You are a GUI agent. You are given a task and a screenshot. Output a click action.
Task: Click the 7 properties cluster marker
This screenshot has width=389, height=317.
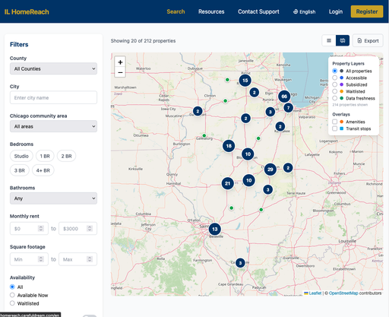[288, 108]
